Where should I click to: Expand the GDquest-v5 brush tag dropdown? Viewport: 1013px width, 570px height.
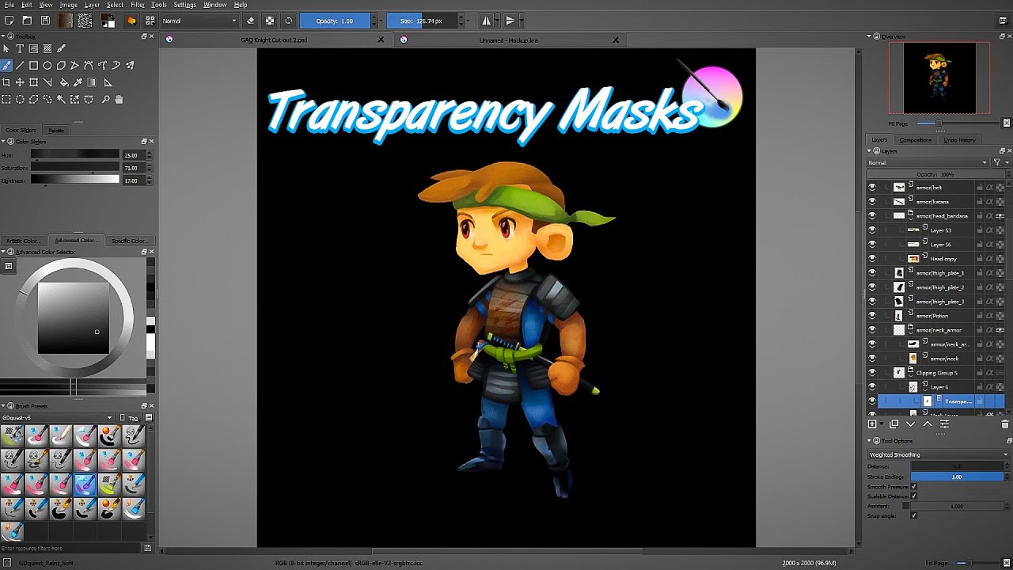[x=57, y=417]
